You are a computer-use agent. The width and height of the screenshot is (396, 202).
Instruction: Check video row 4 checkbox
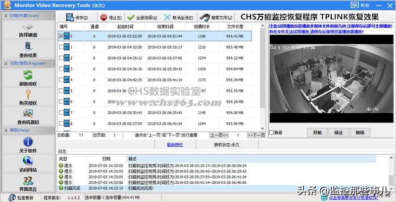click(61, 80)
